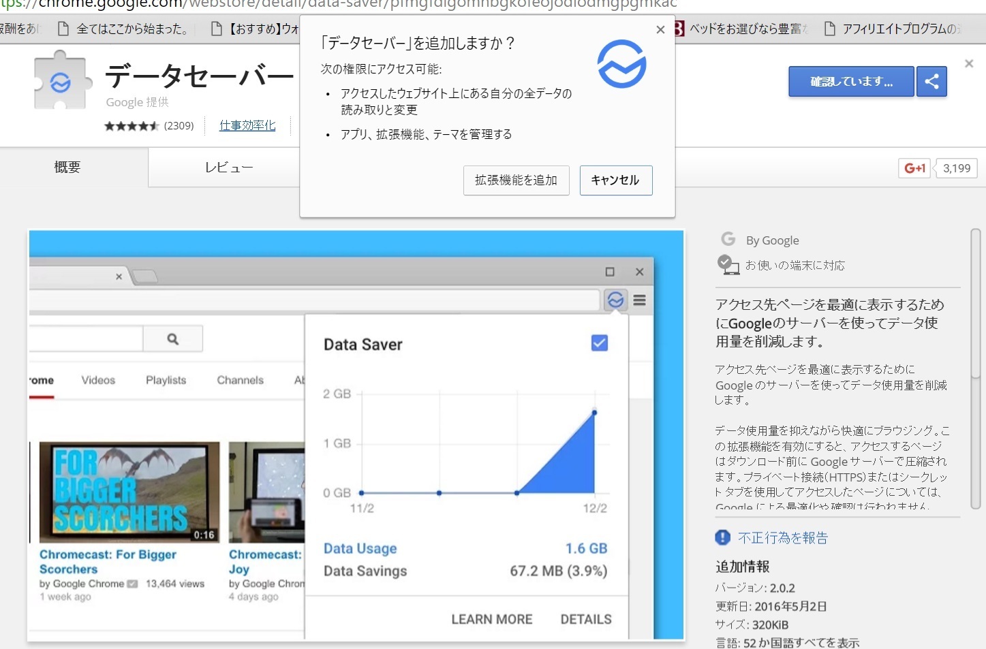Click the Data Usage label
Image resolution: width=986 pixels, height=649 pixels.
pos(360,548)
